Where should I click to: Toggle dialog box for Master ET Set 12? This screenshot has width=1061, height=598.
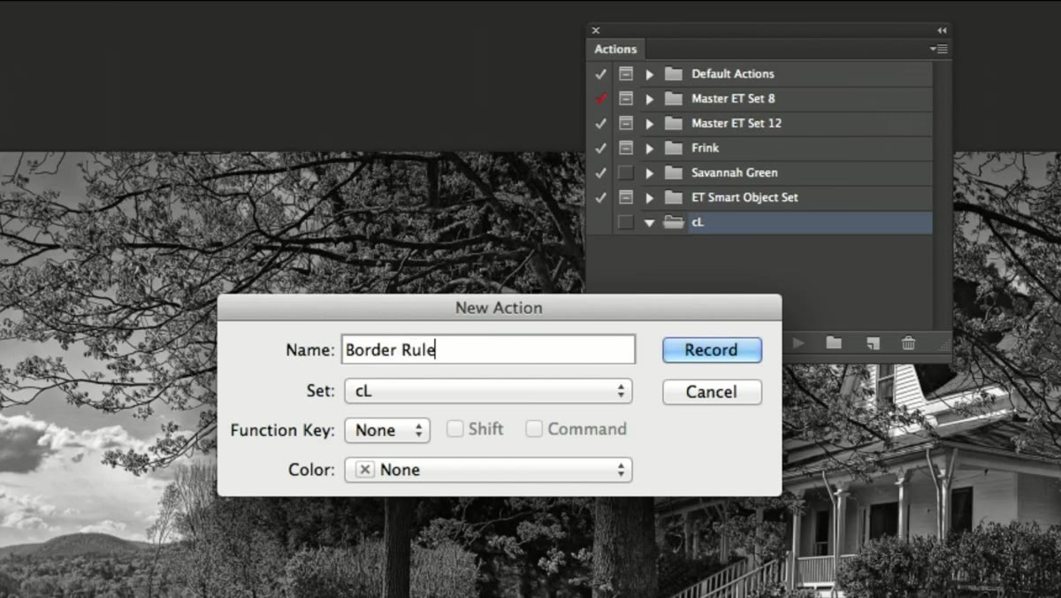(x=626, y=123)
